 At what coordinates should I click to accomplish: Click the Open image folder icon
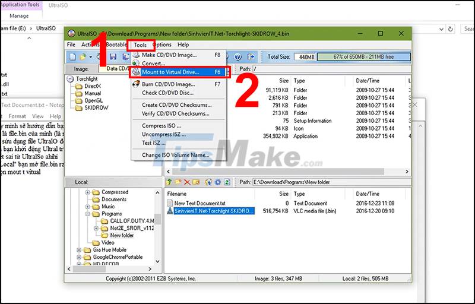[83, 56]
